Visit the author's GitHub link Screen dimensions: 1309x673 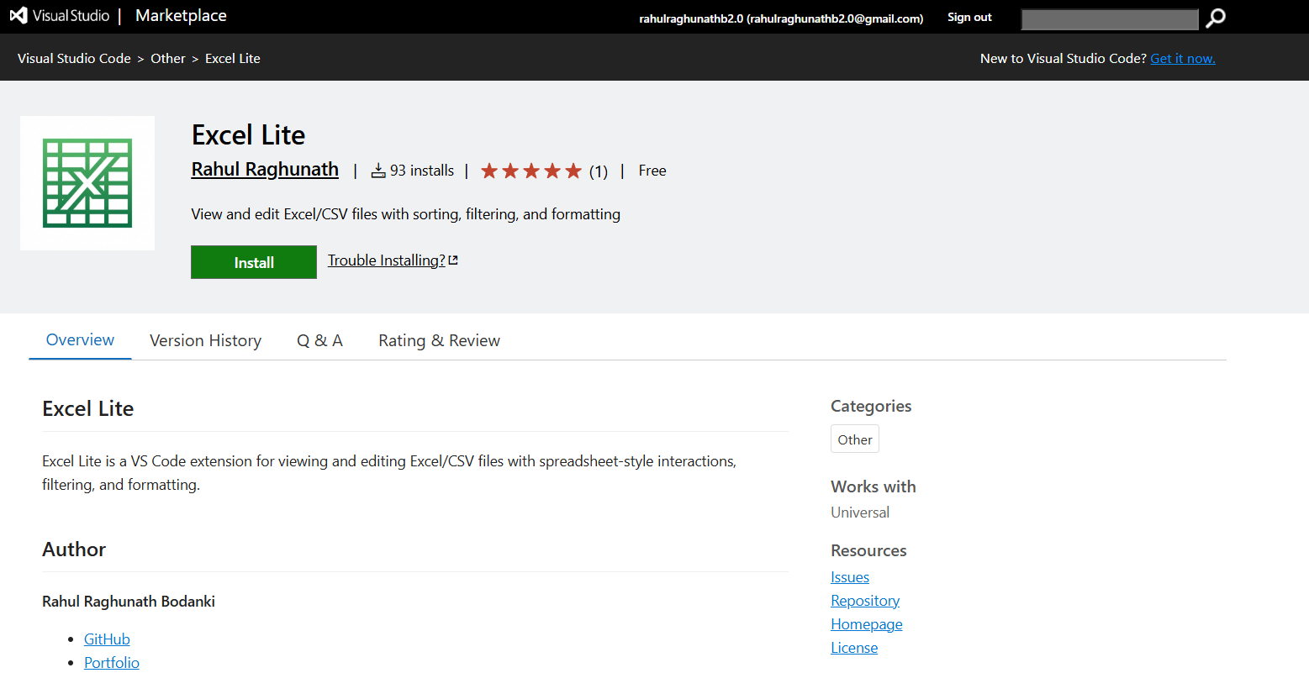click(107, 639)
